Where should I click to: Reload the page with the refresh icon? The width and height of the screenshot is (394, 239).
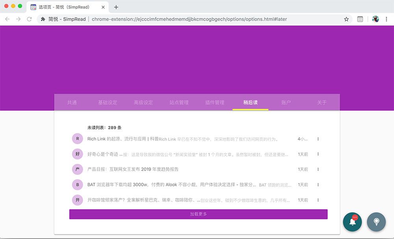click(x=29, y=19)
